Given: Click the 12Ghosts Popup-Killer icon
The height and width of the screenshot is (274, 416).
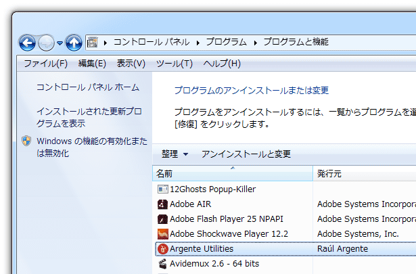Looking at the screenshot, I should pos(162,189).
